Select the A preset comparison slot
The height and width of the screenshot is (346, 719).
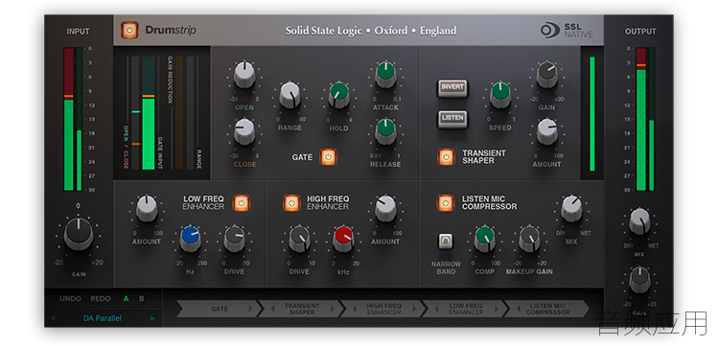coord(127,299)
